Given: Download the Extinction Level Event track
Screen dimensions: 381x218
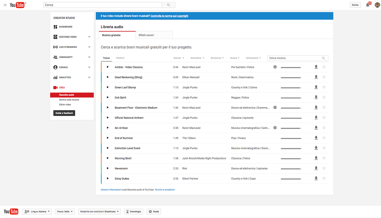Looking at the screenshot, I should tap(316, 148).
